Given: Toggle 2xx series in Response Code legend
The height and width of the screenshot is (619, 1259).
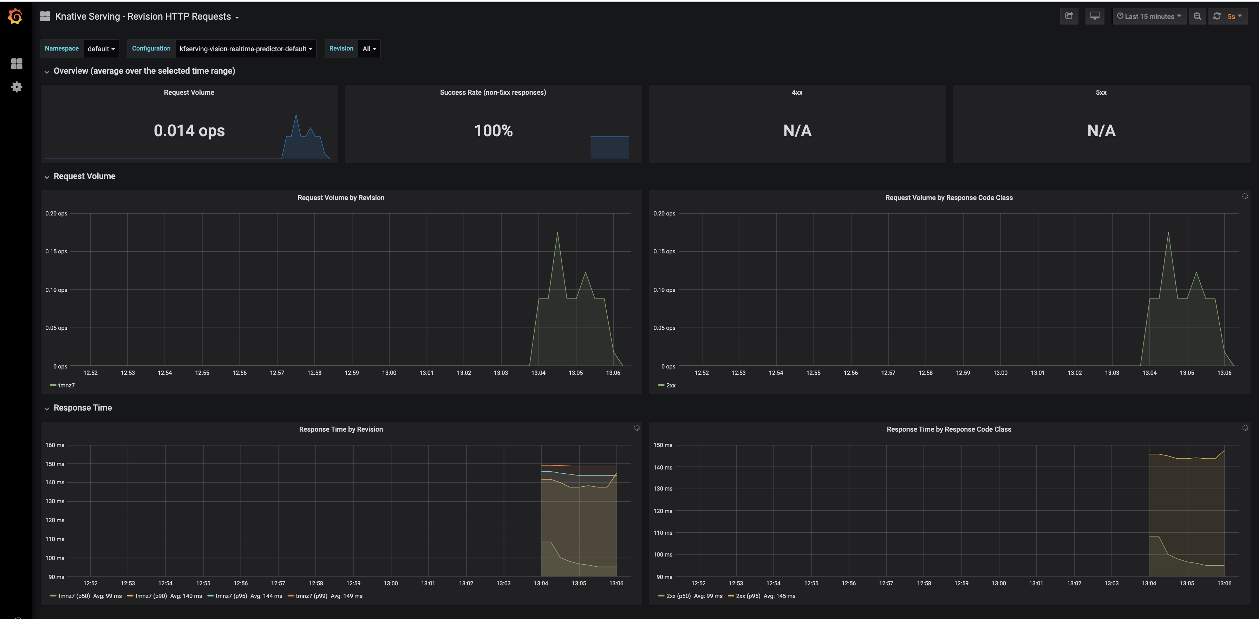Looking at the screenshot, I should [671, 385].
